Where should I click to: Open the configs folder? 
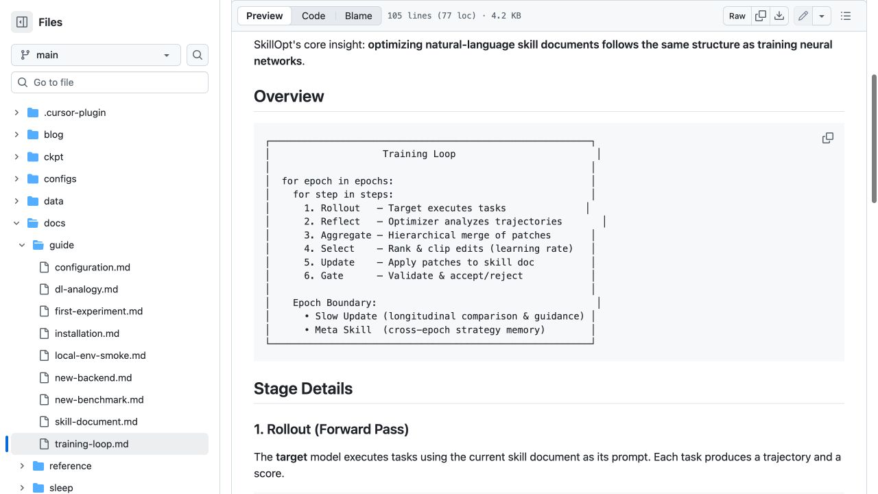pyautogui.click(x=60, y=178)
